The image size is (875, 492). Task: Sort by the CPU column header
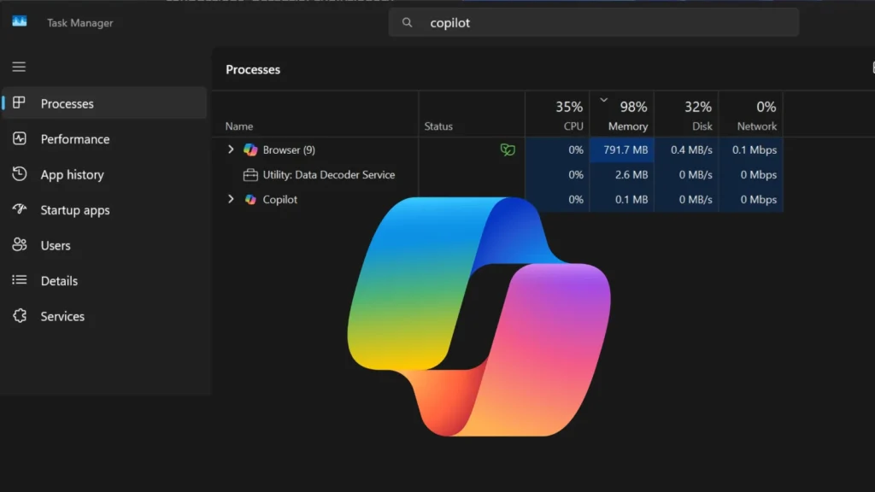557,114
